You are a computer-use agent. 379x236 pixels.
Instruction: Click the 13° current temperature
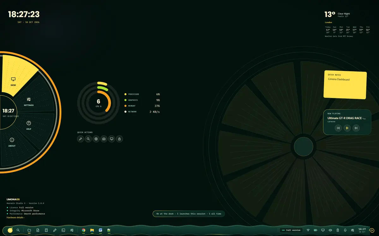click(330, 14)
